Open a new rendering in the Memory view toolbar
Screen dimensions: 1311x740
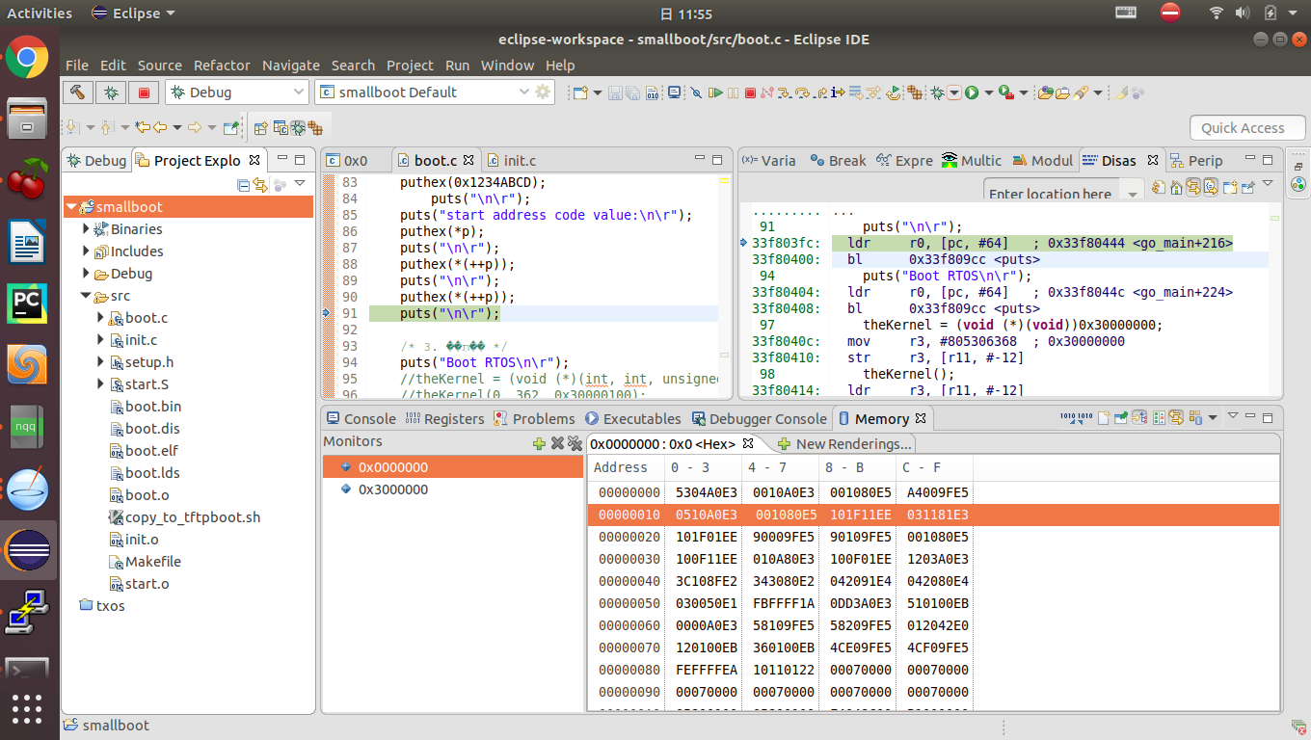1103,416
